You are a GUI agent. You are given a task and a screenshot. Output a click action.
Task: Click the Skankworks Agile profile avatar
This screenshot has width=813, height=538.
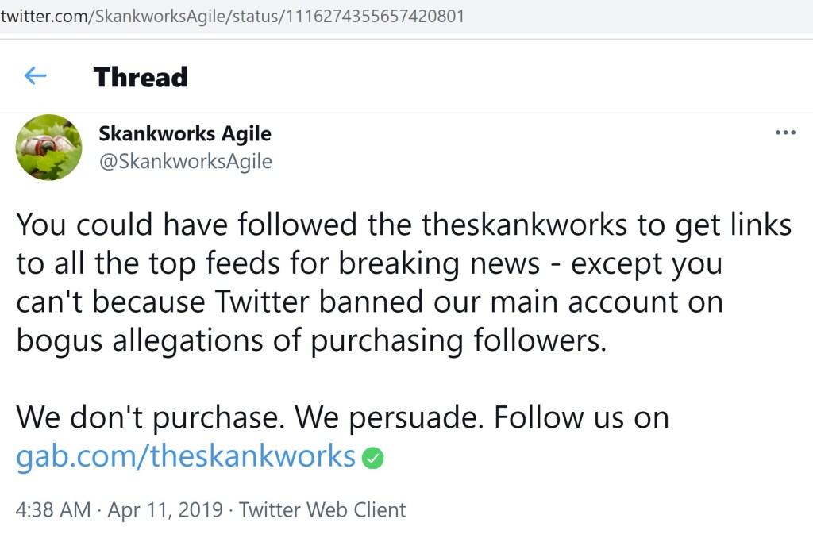tap(48, 147)
